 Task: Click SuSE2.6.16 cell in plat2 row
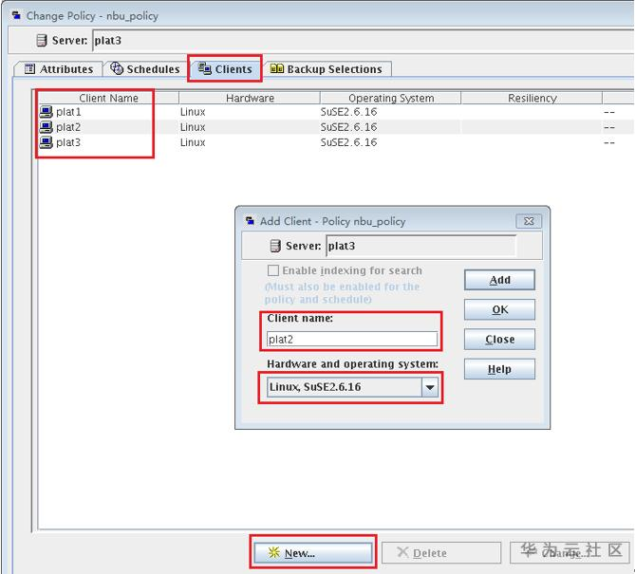click(348, 127)
